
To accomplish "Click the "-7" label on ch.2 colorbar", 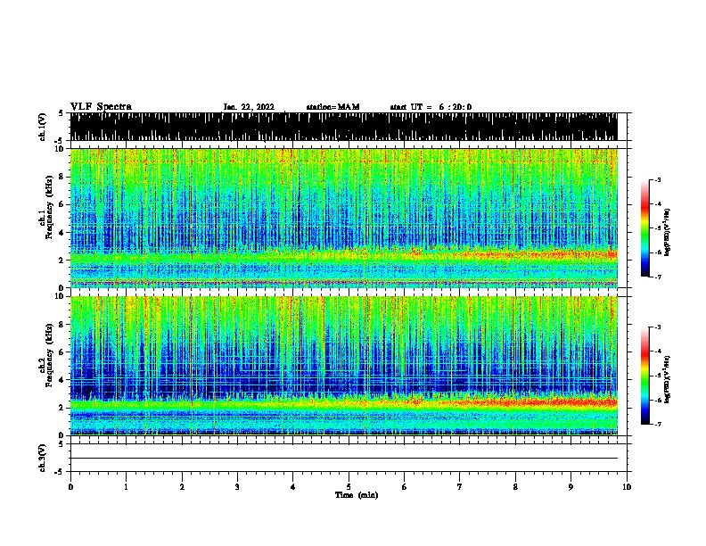I will click(x=657, y=424).
